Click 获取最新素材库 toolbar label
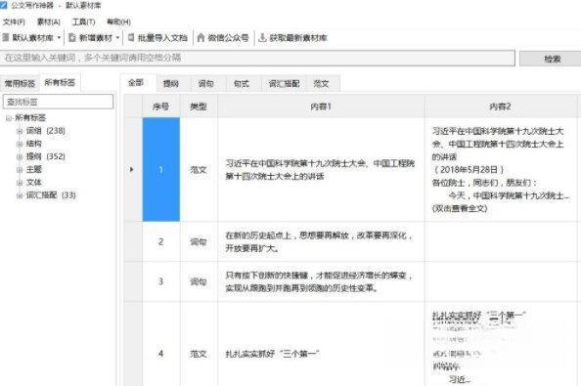The width and height of the screenshot is (581, 386). pos(298,38)
